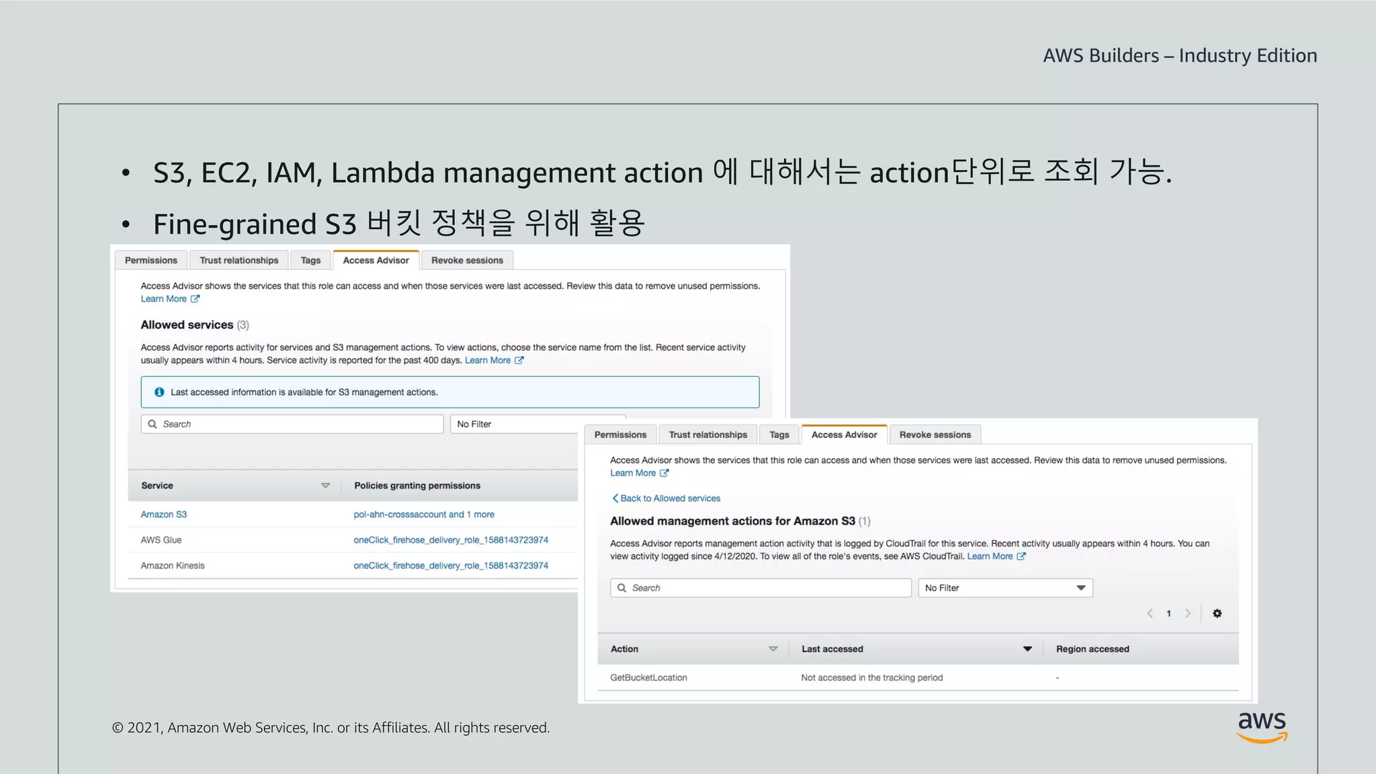
Task: Open Permissions tab in right panel
Action: 620,435
